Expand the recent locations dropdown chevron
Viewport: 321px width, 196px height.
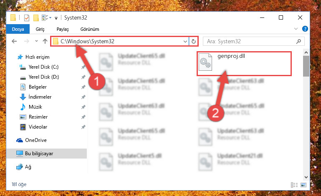[36, 41]
